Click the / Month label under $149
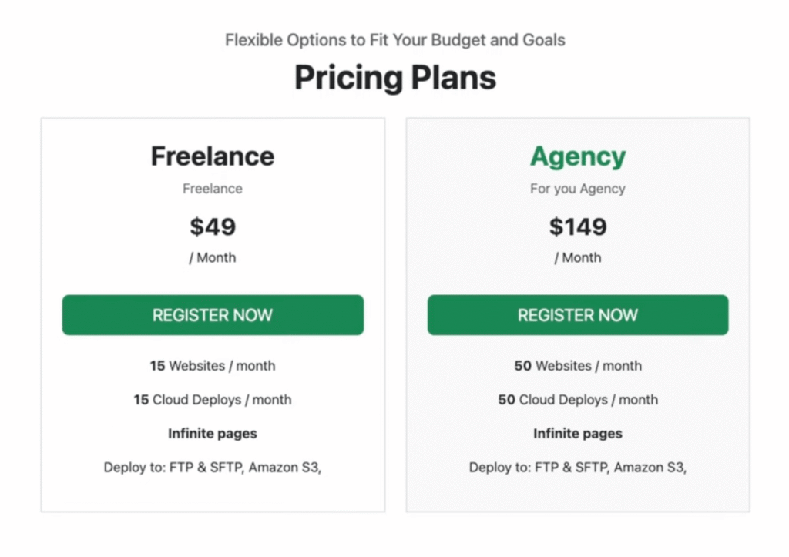Viewport: 789px width, 557px height. (578, 258)
